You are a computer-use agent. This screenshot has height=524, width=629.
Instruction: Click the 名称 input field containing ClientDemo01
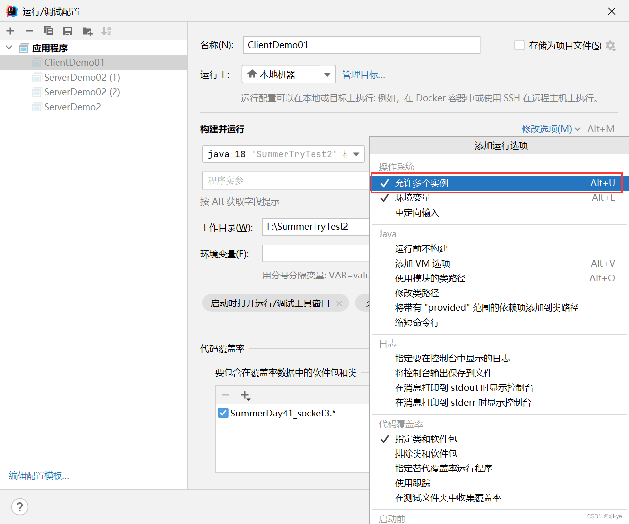pos(361,45)
